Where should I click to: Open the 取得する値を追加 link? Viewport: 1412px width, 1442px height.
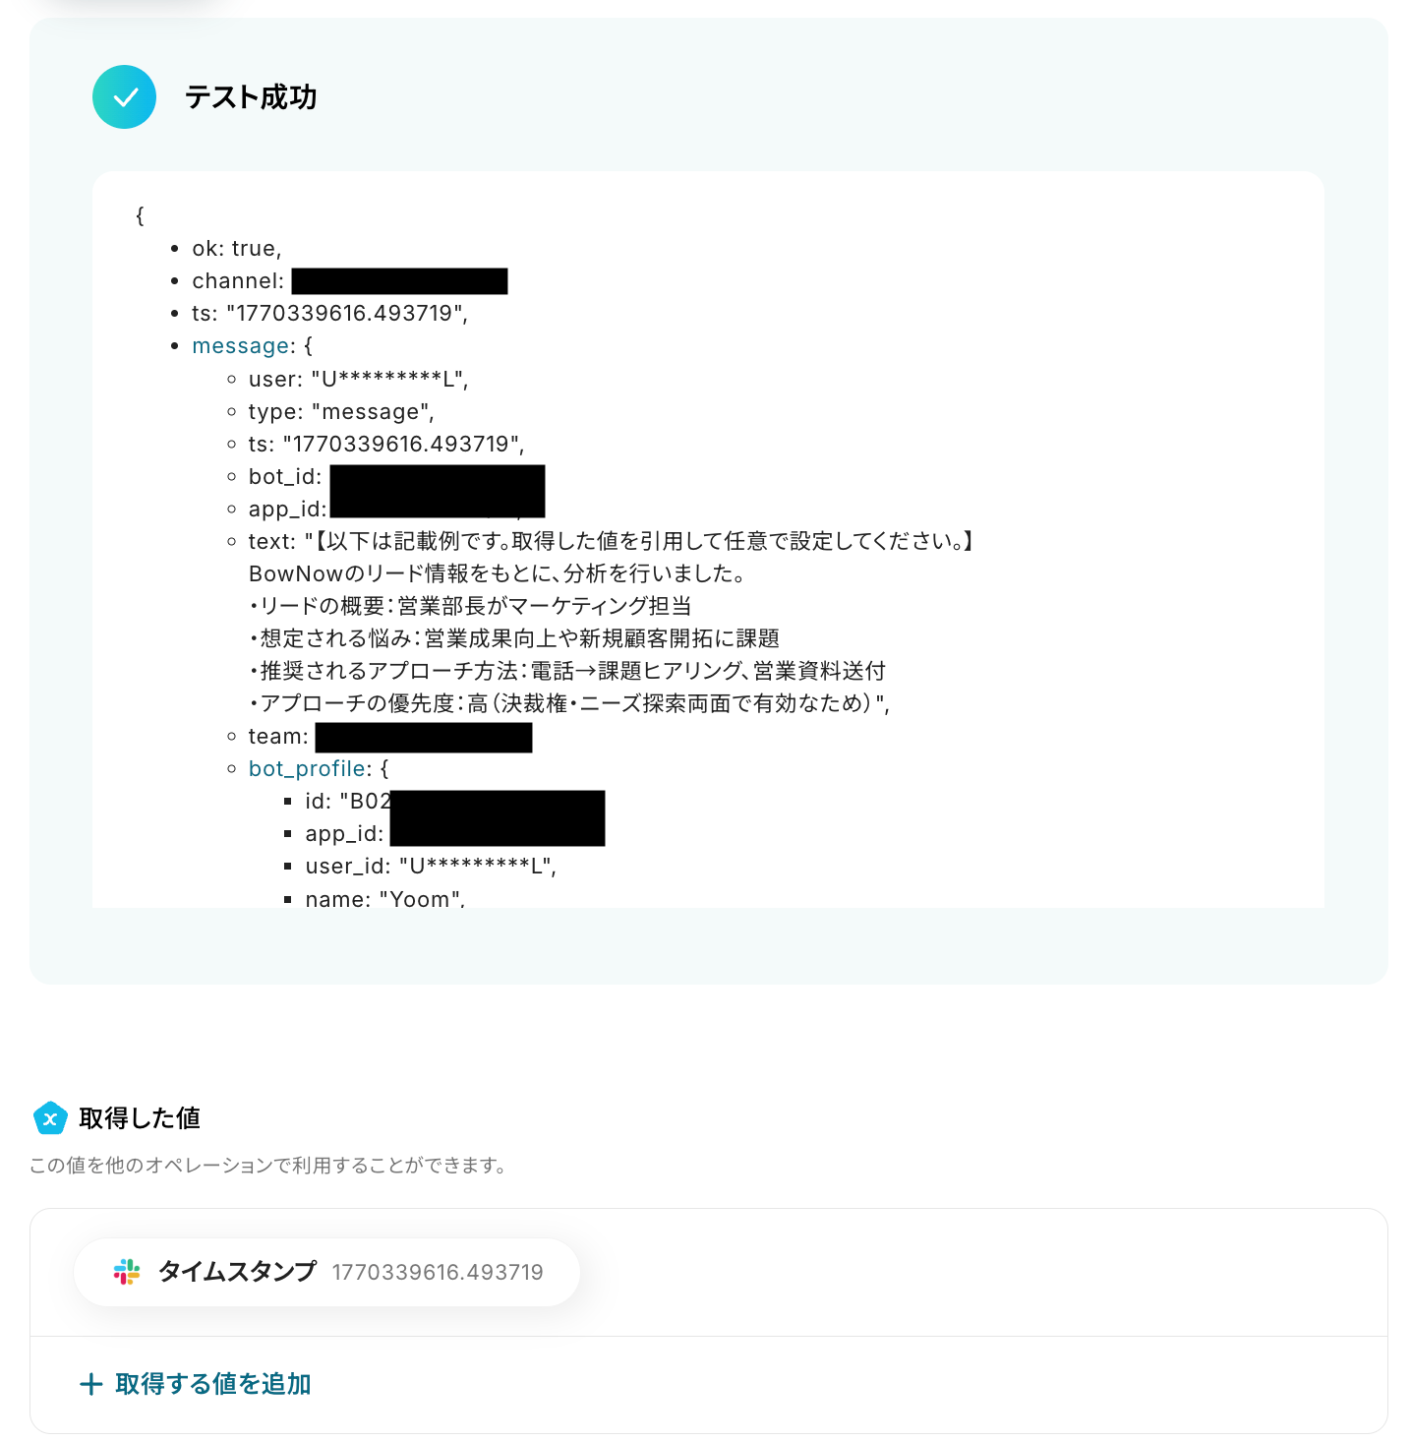click(x=196, y=1384)
